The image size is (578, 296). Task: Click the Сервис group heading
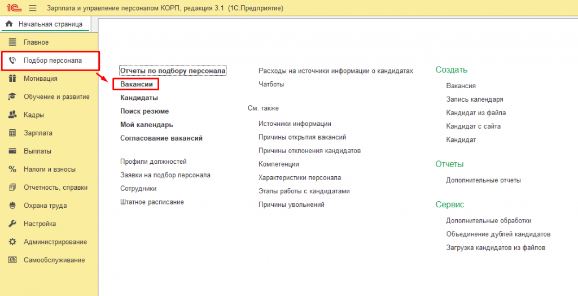450,204
